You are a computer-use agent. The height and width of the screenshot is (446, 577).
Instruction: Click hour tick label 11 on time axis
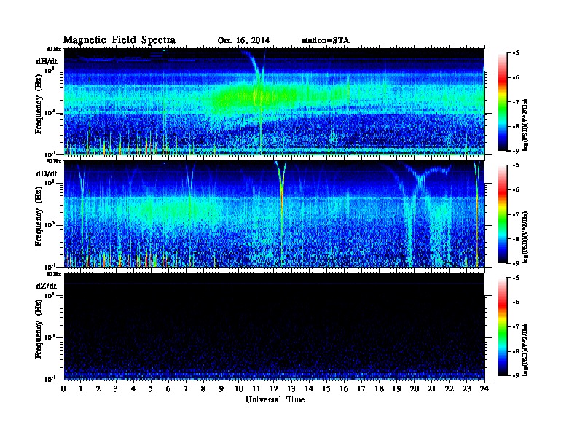coord(256,389)
